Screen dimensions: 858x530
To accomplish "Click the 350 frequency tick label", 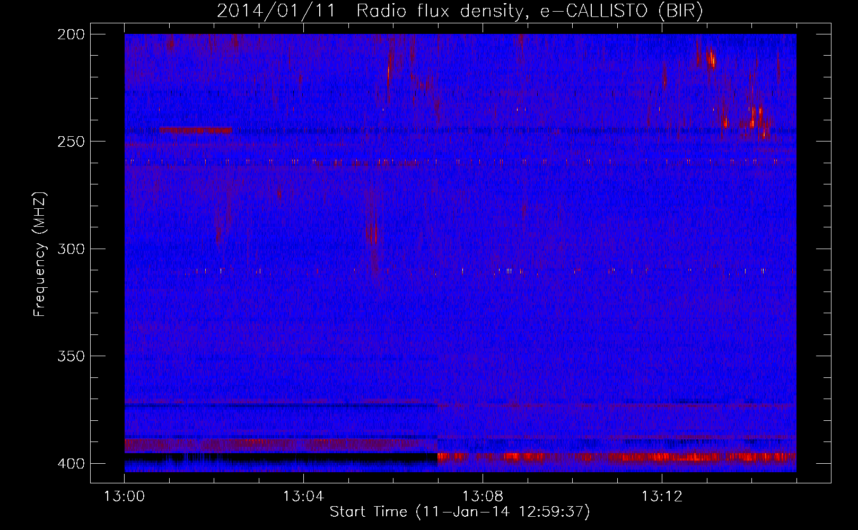I will coord(71,356).
